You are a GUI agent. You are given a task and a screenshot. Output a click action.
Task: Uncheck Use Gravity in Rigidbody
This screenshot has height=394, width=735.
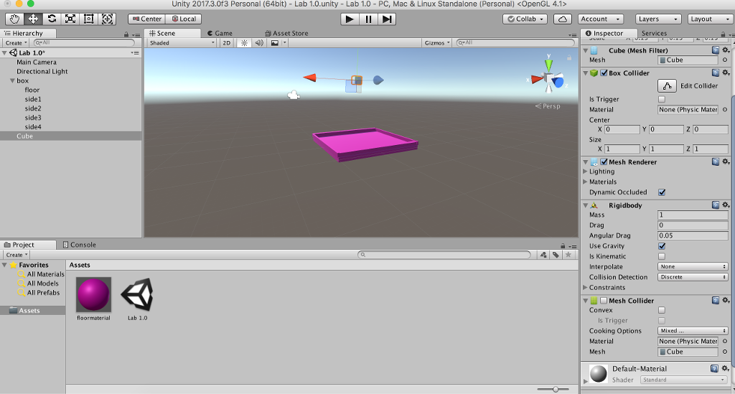(662, 246)
